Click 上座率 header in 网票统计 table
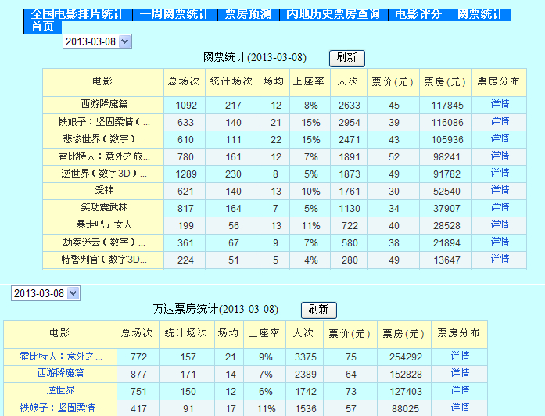The image size is (545, 416). (x=309, y=81)
